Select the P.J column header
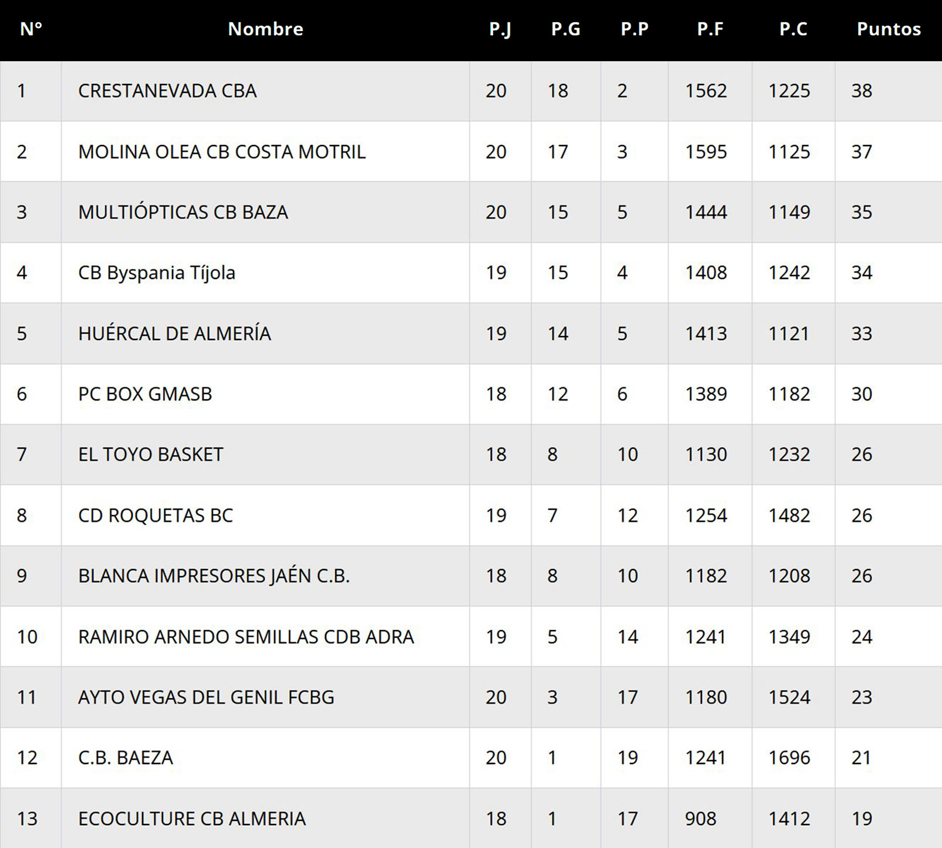Screen dimensions: 942x848 point(500,29)
